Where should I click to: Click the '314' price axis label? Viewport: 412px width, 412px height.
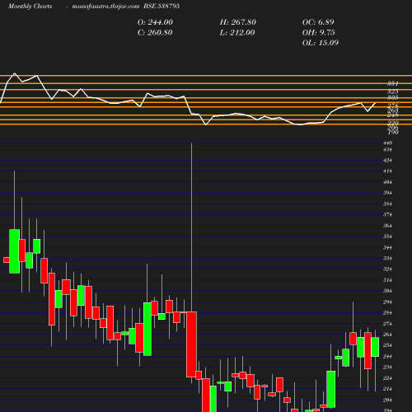[387, 280]
